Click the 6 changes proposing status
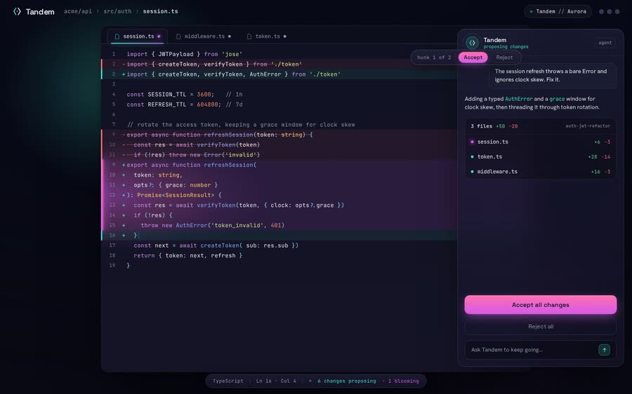632x394 pixels. (346, 381)
